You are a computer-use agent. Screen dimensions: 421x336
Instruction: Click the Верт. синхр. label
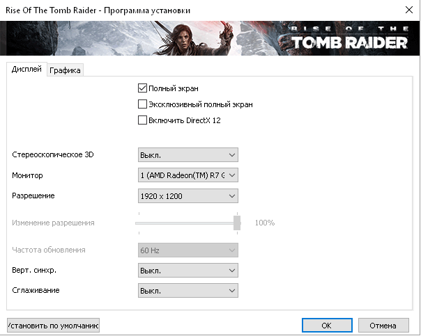click(34, 270)
